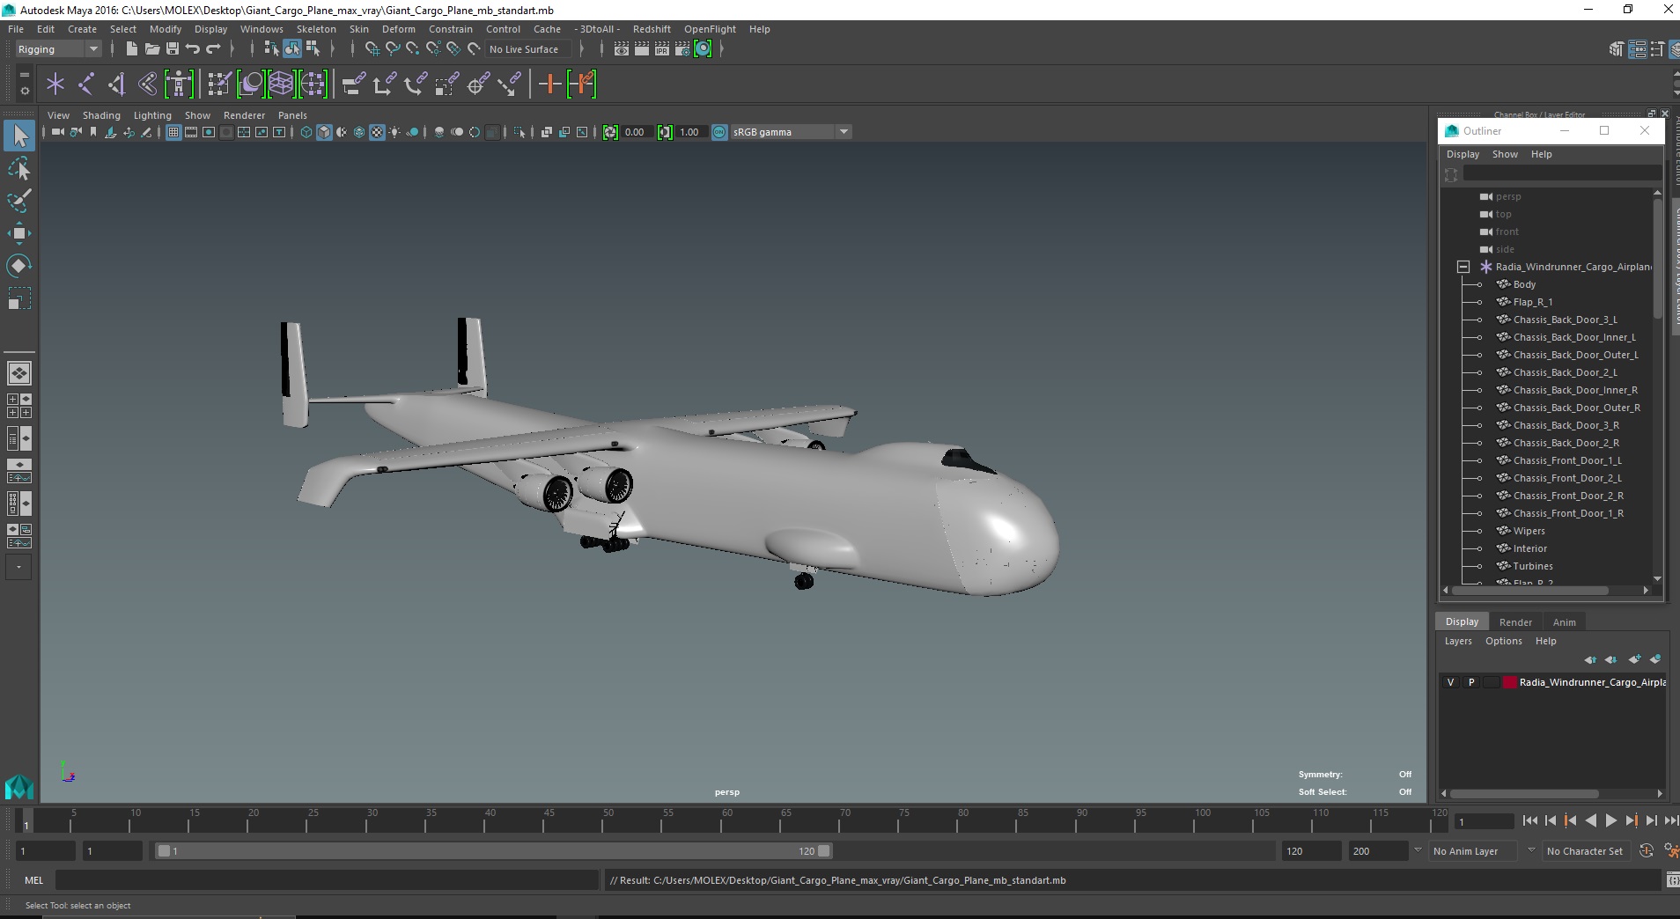Viewport: 1680px width, 919px height.
Task: Switch to the Anim layer tab
Action: pos(1564,621)
